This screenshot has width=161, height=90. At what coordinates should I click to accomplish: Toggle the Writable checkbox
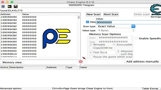pos(91,44)
